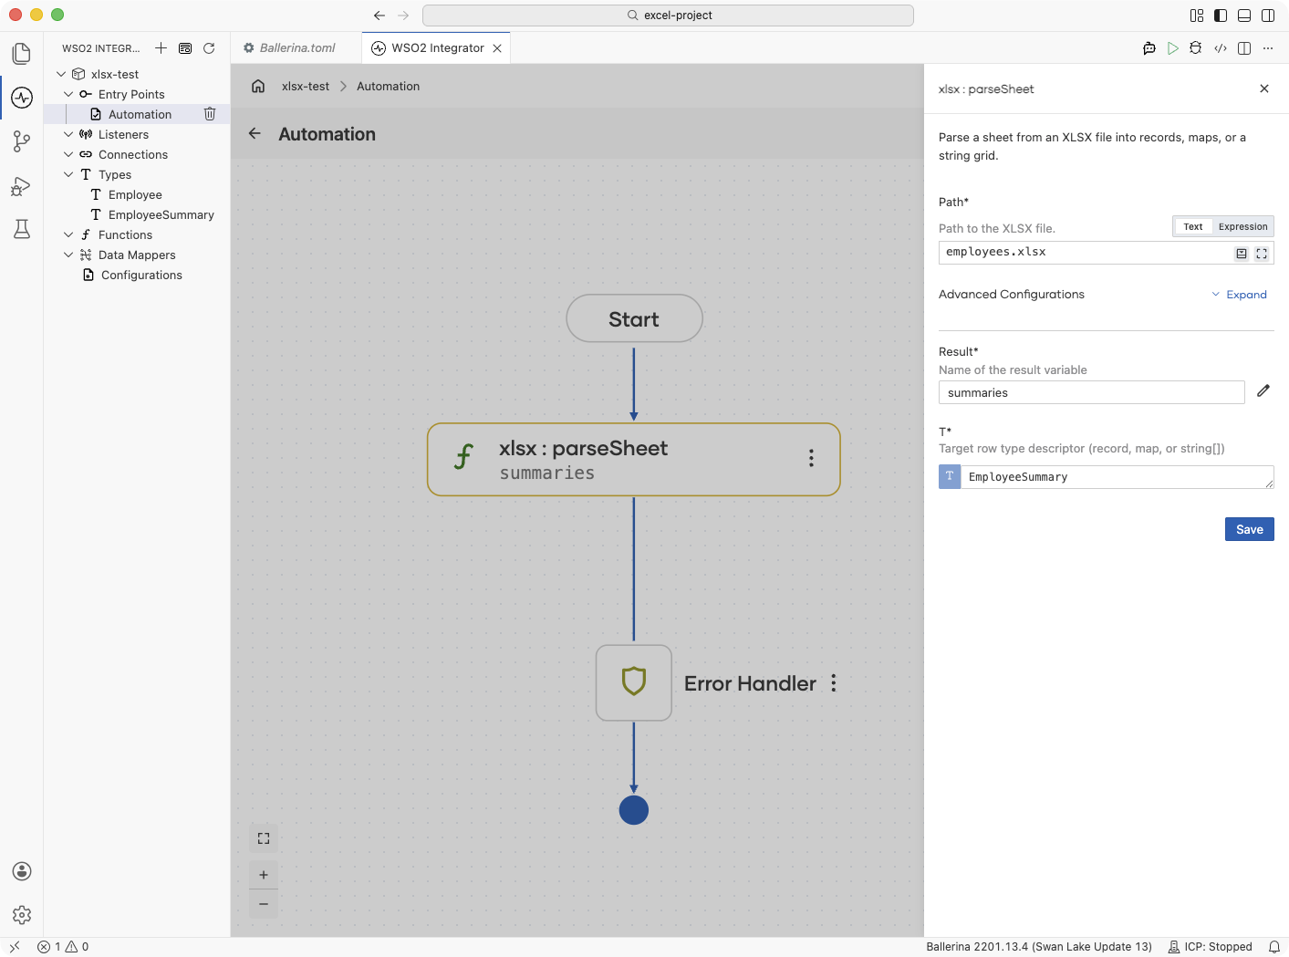The image size is (1289, 957).
Task: Select the WSO2 Integrator tab
Action: pyautogui.click(x=436, y=48)
